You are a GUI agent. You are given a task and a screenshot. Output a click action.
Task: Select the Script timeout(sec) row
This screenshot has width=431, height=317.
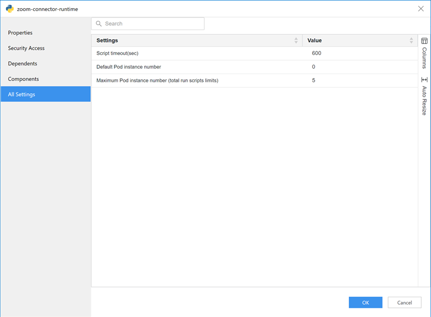point(117,53)
